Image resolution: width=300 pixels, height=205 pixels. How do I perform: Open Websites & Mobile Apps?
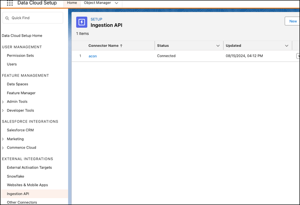27,185
